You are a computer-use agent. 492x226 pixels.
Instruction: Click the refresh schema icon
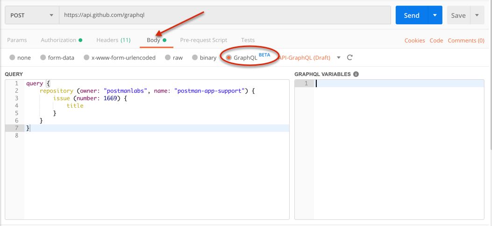(350, 58)
